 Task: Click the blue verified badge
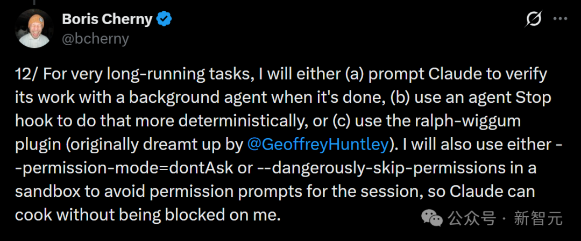coord(164,19)
